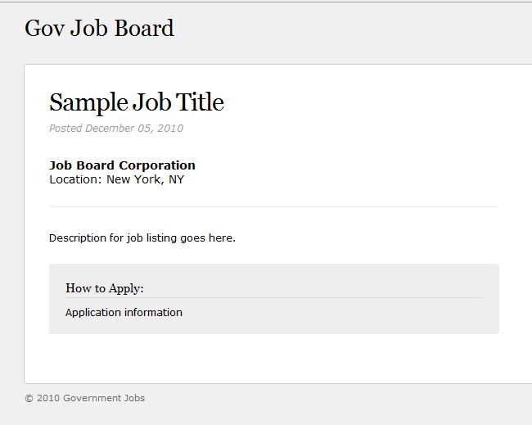Image resolution: width=532 pixels, height=425 pixels.
Task: Click the New York, NY location text
Action: pyautogui.click(x=146, y=179)
